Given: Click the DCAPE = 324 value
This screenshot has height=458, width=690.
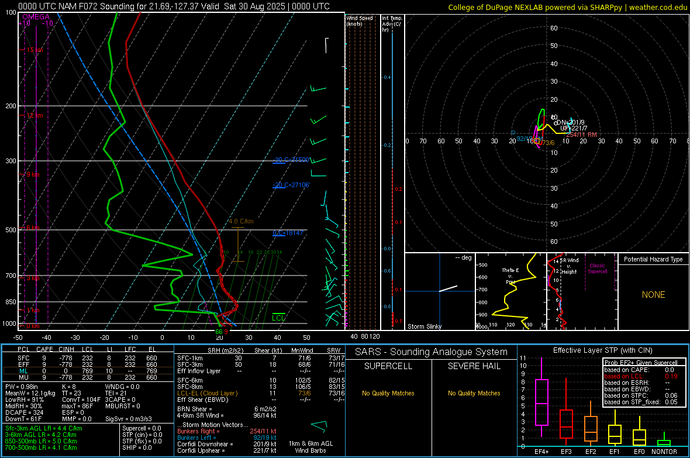Looking at the screenshot, I should [x=24, y=412].
